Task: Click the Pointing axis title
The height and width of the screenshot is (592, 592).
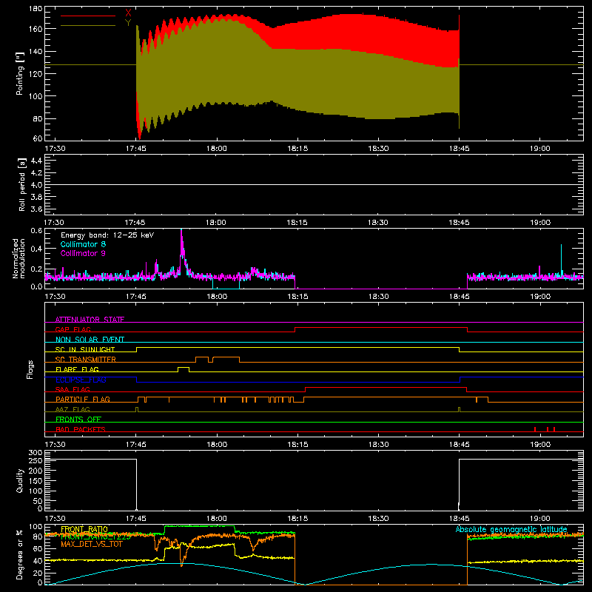Action: [20, 73]
